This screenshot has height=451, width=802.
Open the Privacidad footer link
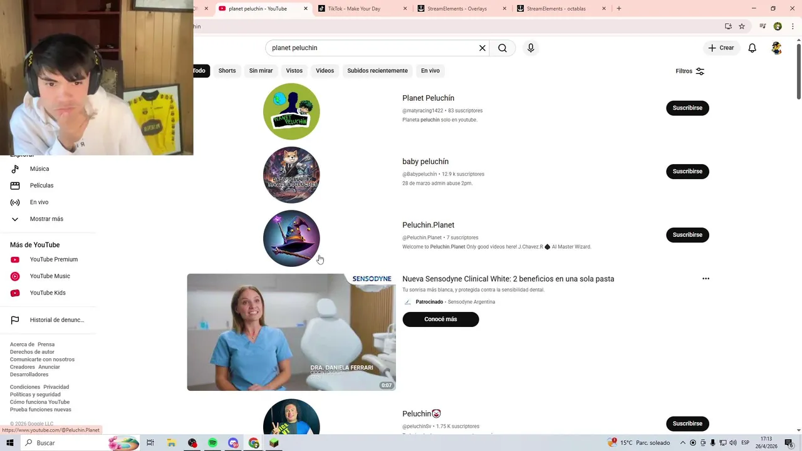[x=56, y=387]
